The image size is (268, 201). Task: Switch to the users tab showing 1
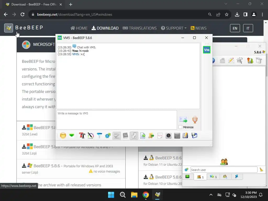point(200,177)
